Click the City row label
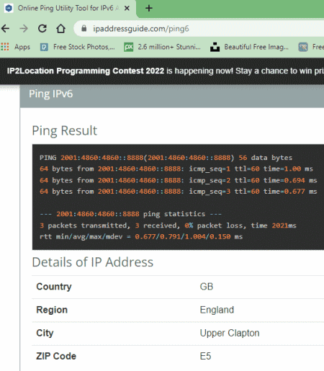The height and width of the screenshot is (371, 324). (45, 333)
